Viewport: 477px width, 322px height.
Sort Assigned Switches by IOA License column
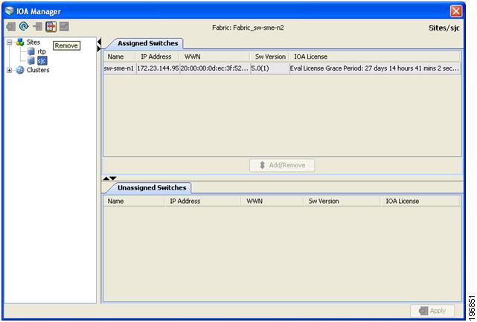(374, 57)
